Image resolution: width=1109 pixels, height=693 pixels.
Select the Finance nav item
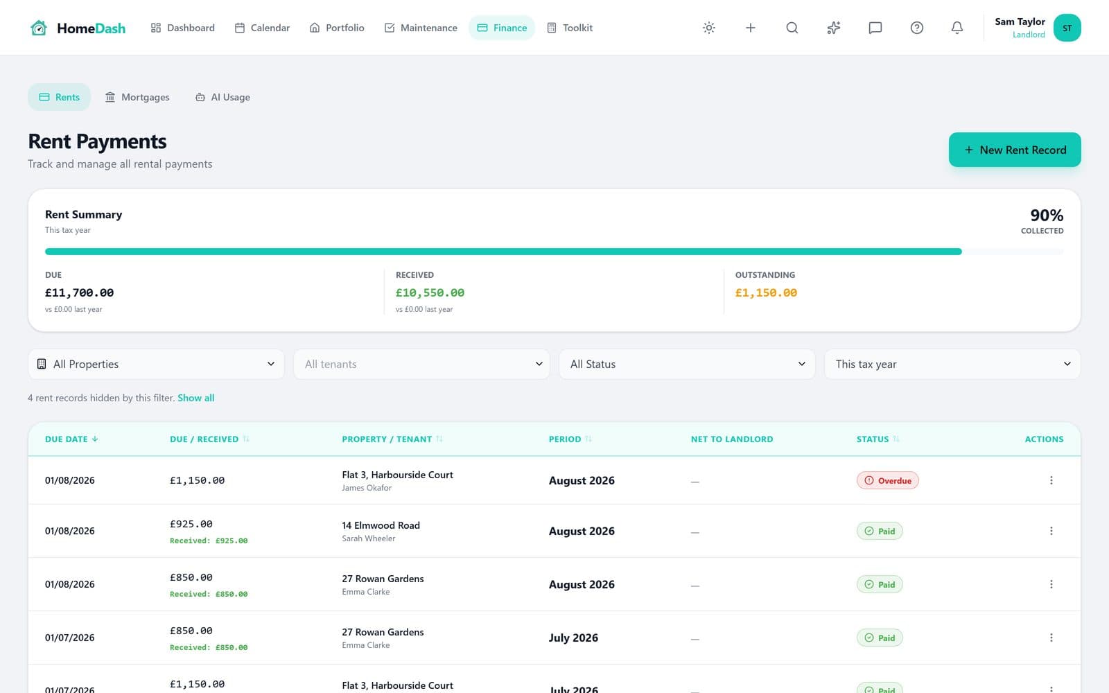502,28
